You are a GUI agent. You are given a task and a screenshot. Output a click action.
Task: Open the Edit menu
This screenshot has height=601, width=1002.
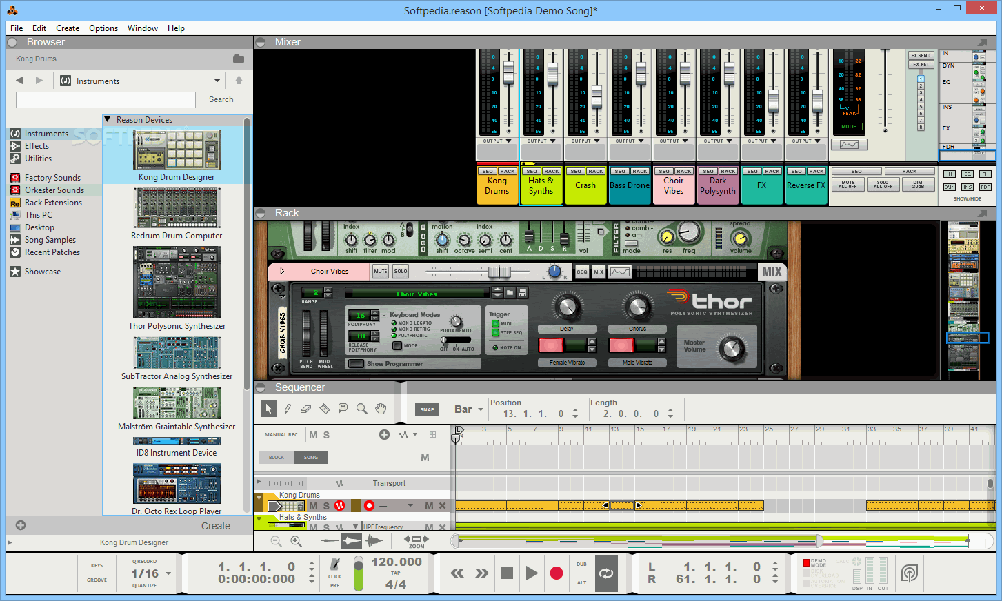39,28
